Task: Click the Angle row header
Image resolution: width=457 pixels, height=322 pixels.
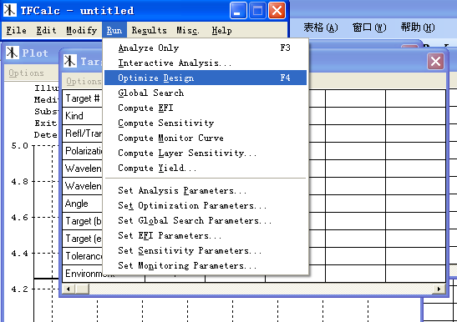Action: 83,204
